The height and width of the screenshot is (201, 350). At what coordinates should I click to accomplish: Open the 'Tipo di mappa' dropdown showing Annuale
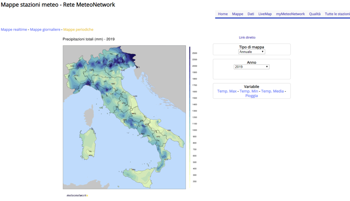252,51
